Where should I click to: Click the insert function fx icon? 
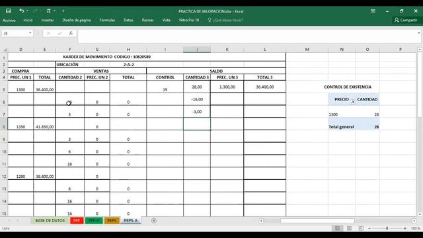71,33
